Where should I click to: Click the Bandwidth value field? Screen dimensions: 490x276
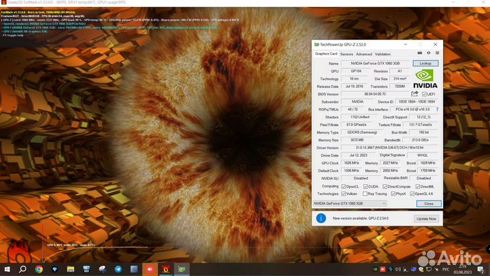420,140
